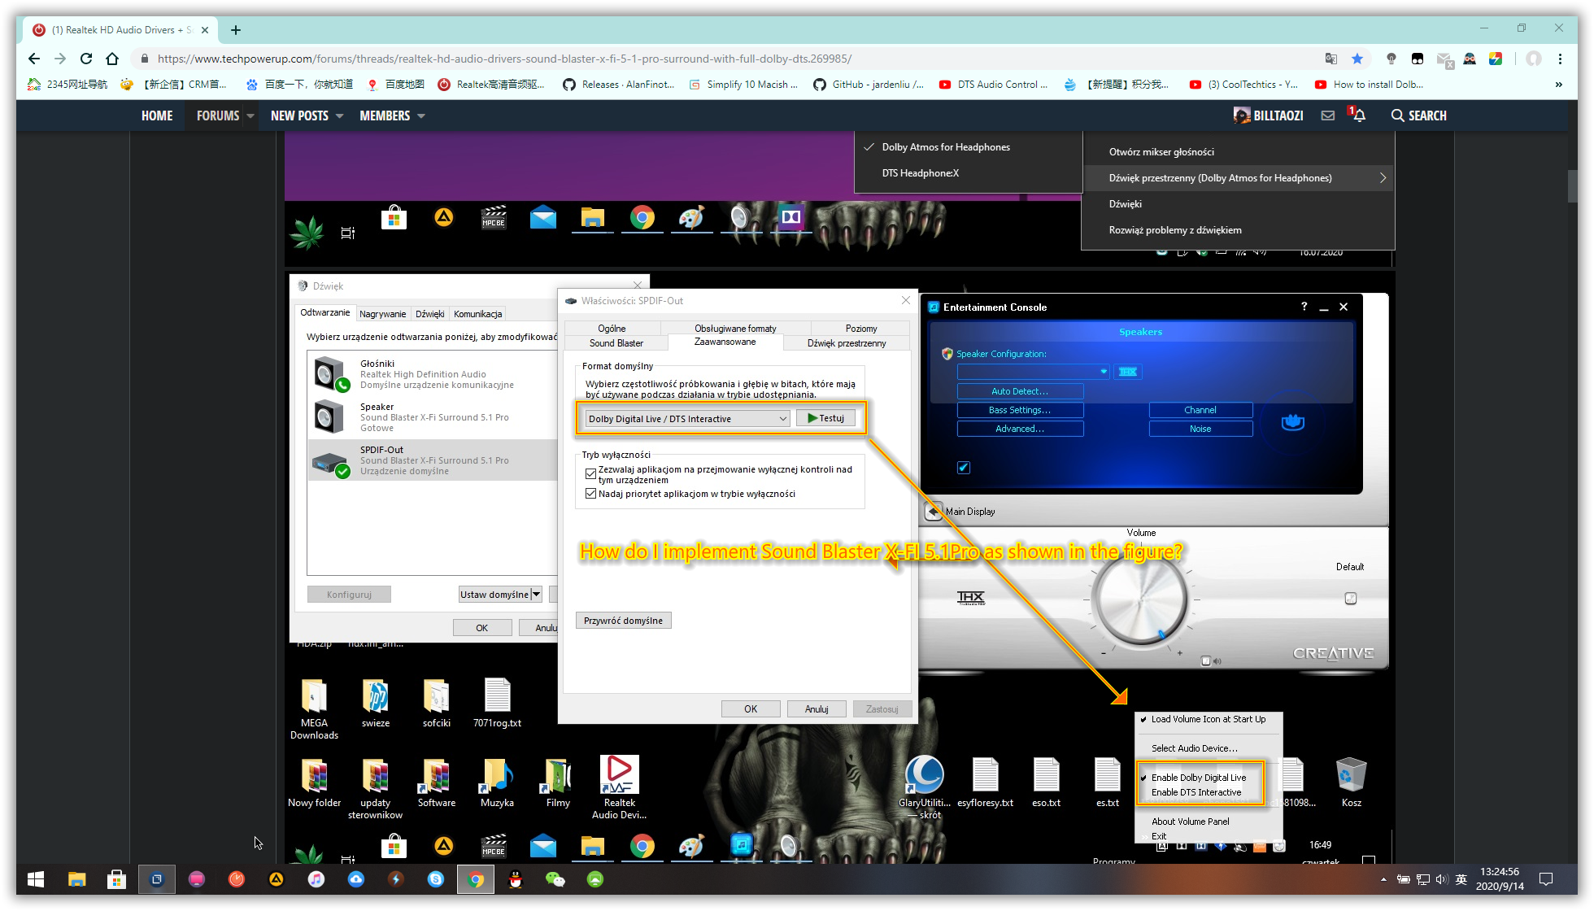This screenshot has height=911, width=1594.
Task: Click the Testuj button
Action: click(x=825, y=418)
